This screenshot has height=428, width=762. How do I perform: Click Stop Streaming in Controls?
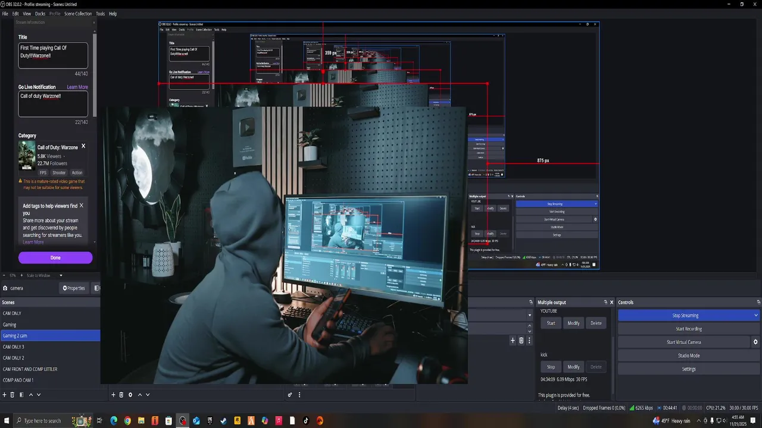tap(685, 316)
